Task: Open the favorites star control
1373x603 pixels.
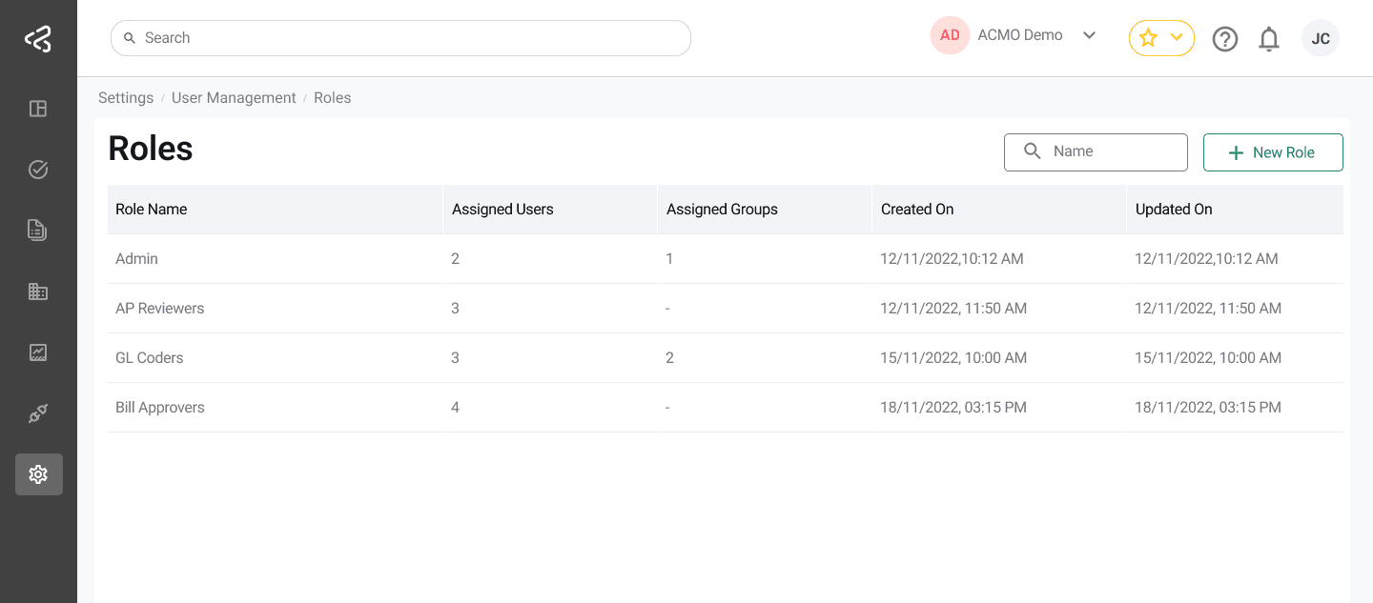Action: [x=1147, y=38]
